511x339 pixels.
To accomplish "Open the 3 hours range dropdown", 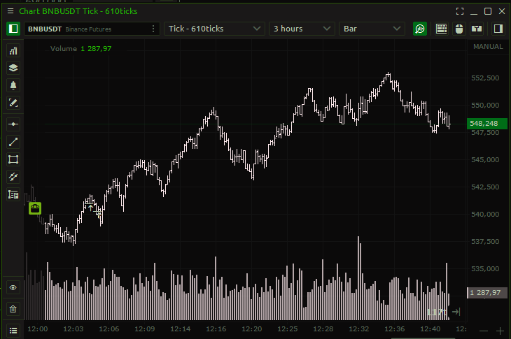I will [x=302, y=29].
